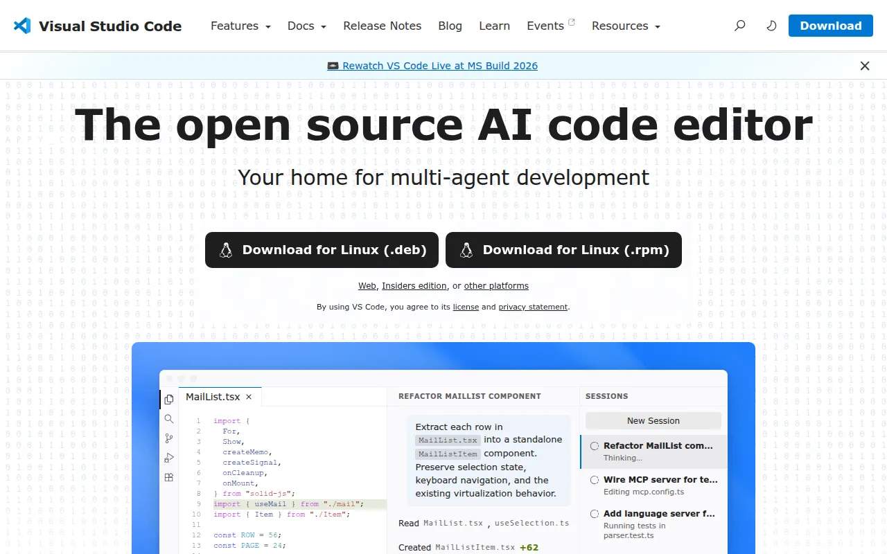Dismiss the announcement banner with X
Screen dimensions: 887x554
[865, 66]
